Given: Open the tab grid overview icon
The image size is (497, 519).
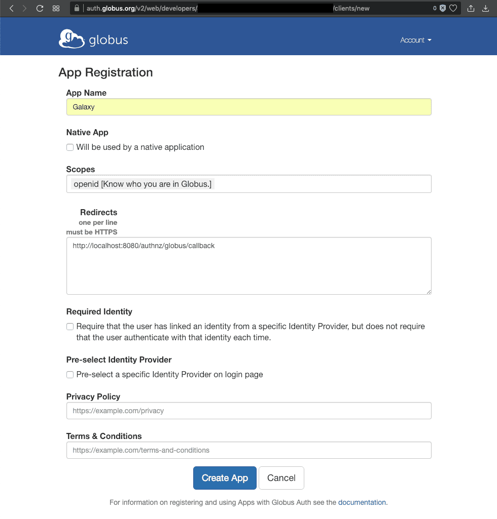Looking at the screenshot, I should click(x=56, y=8).
